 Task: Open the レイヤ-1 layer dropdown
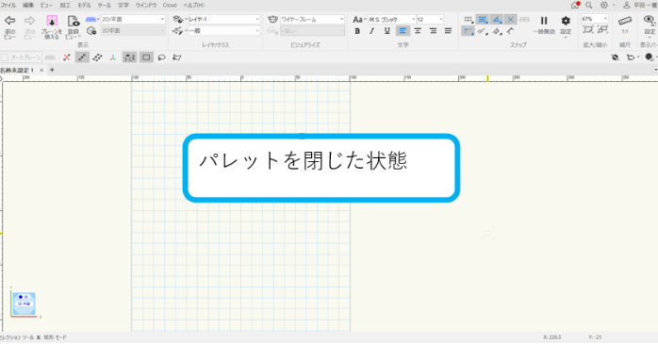tap(223, 19)
